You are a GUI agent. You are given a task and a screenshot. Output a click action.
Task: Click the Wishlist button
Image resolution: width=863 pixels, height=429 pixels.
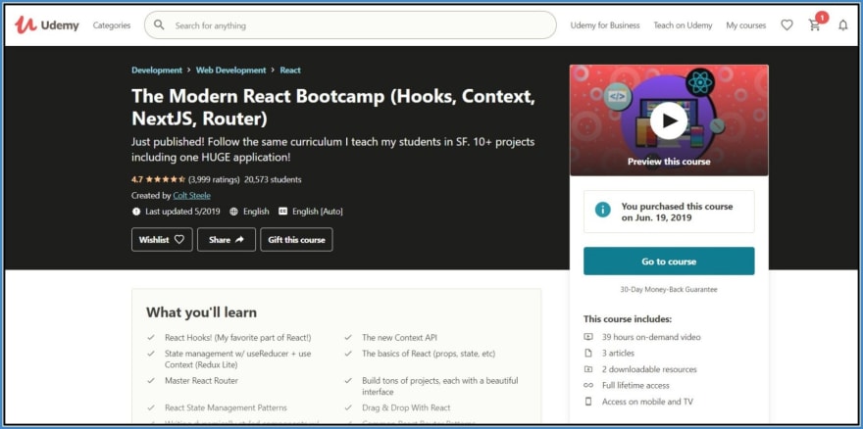(x=162, y=239)
